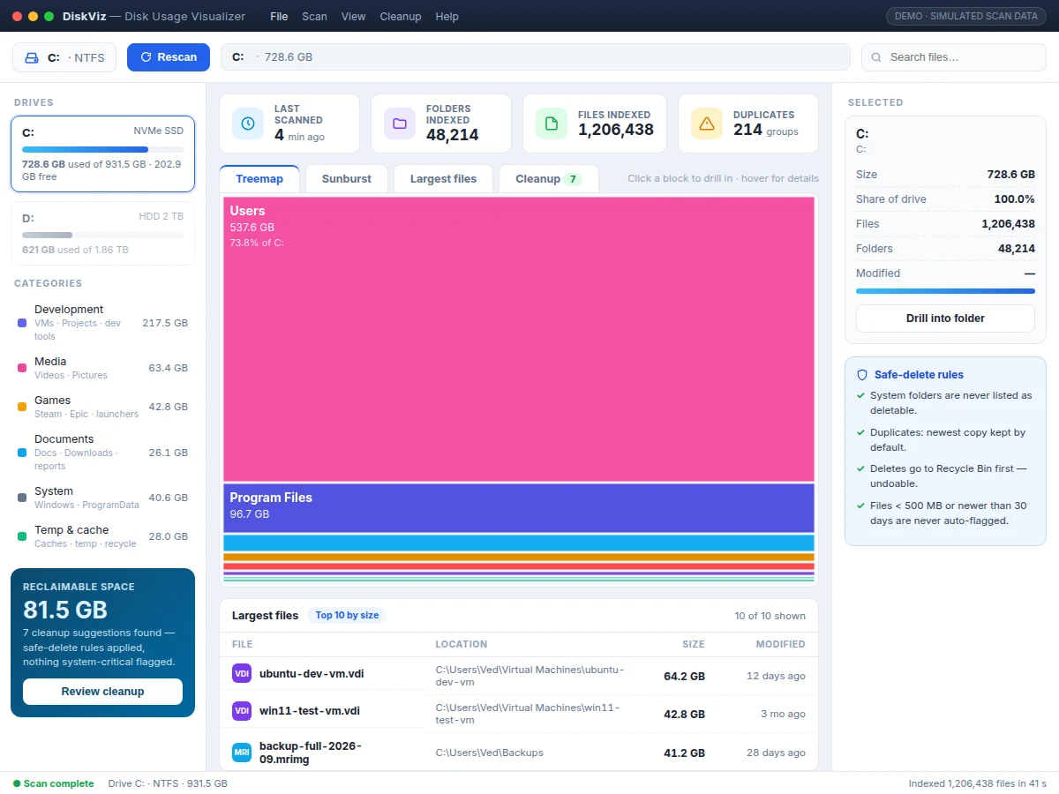Click the shield icon beside Safe-delete rules
This screenshot has height=794, width=1059.
pyautogui.click(x=862, y=375)
